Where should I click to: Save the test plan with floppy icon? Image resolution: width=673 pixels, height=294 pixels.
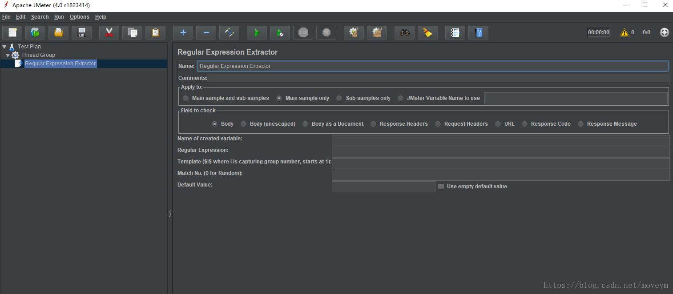click(x=82, y=32)
